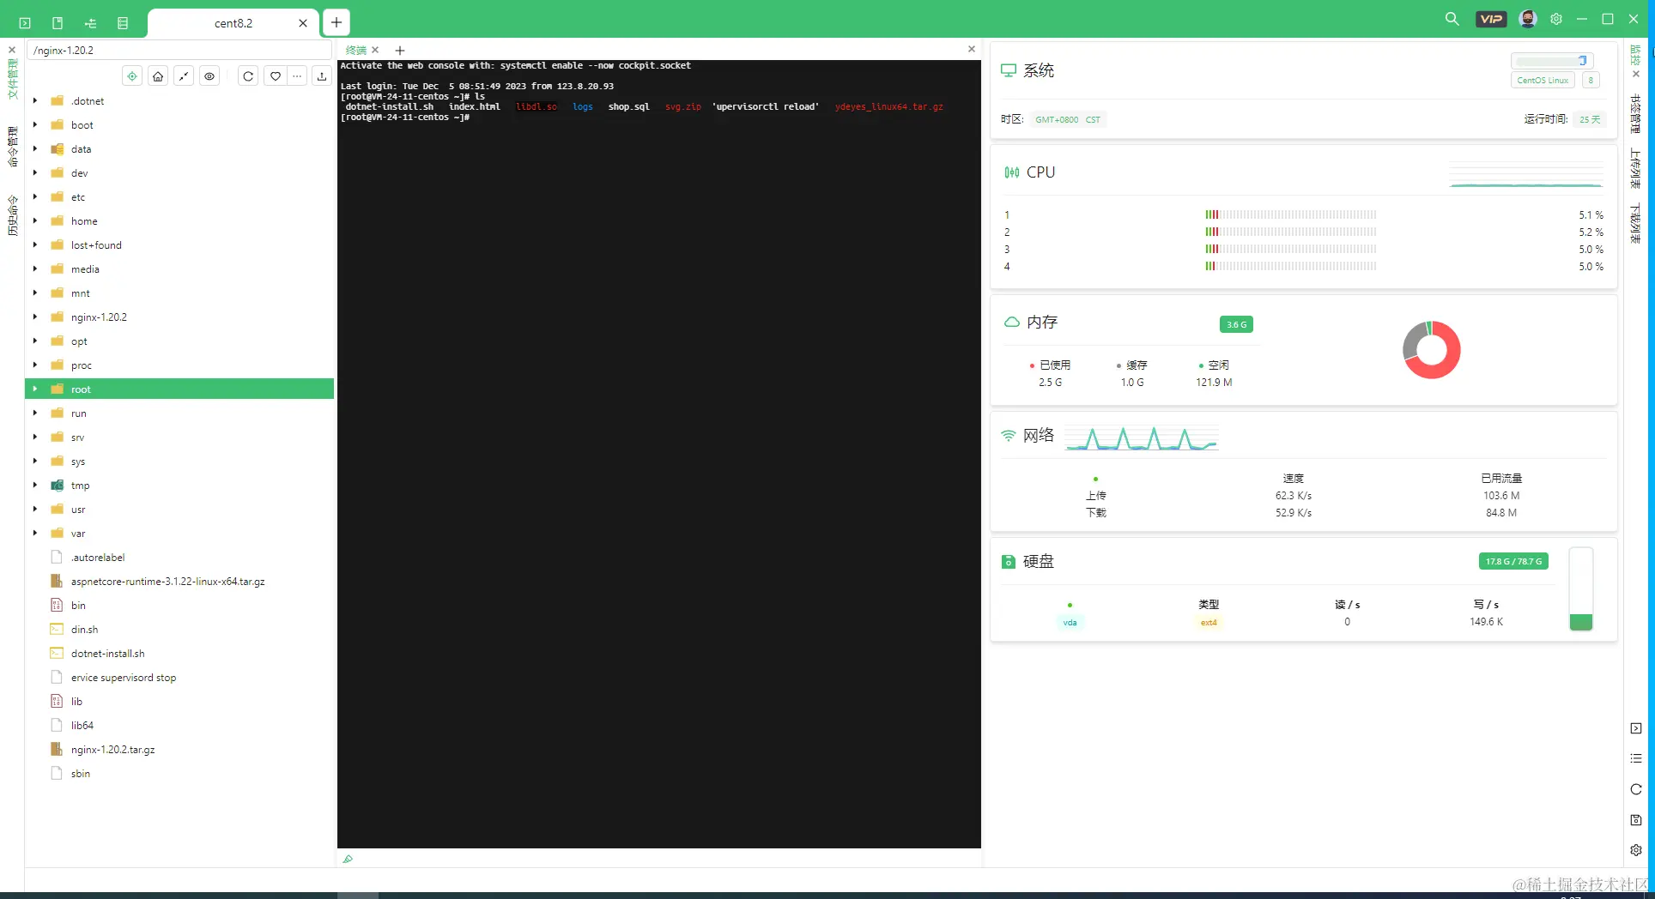Image resolution: width=1655 pixels, height=899 pixels.
Task: Expand the root folder
Action: coord(35,389)
